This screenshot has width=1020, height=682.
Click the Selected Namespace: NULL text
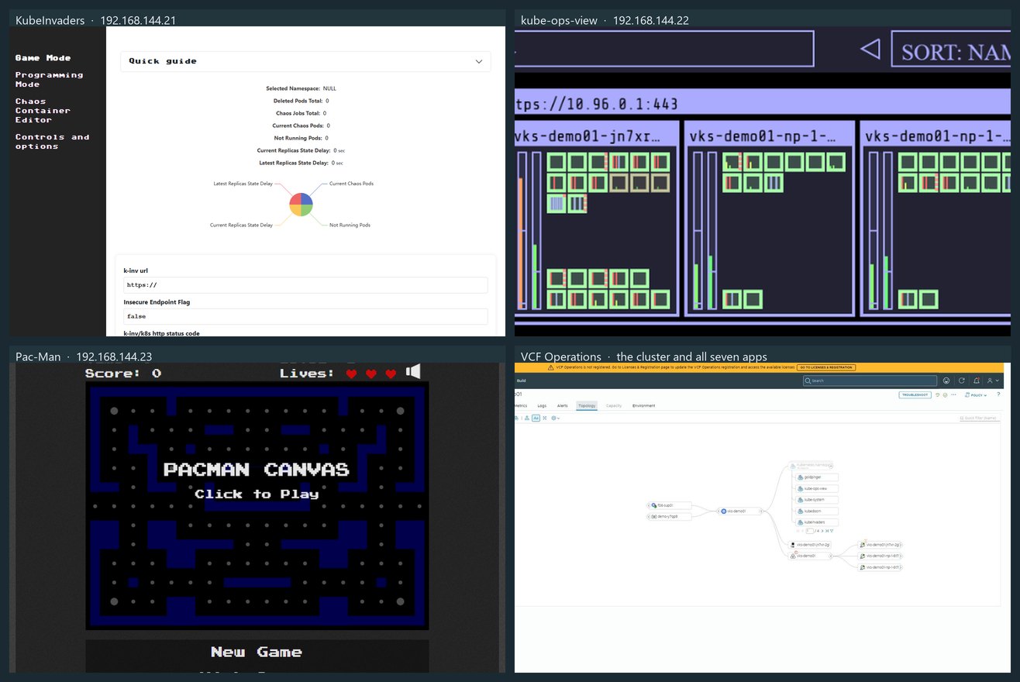(301, 88)
